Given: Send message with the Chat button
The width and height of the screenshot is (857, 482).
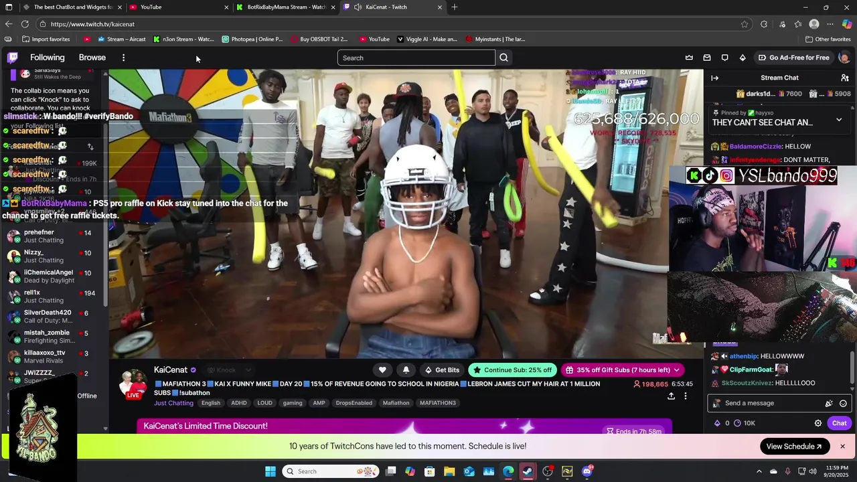Looking at the screenshot, I should [x=840, y=423].
